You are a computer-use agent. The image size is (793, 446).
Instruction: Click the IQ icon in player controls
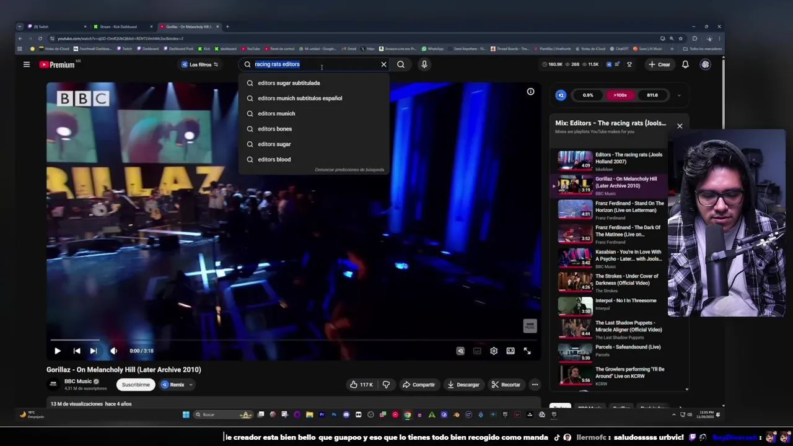pyautogui.click(x=460, y=351)
